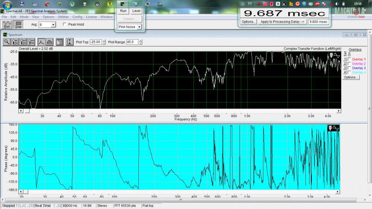The height and width of the screenshot is (209, 372).
Task: Click Run in the signal generator panel
Action: (x=123, y=11)
